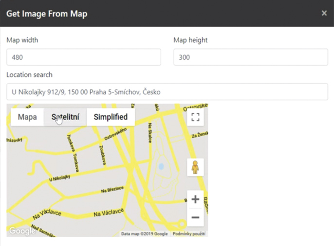Click the Google logo on the map
The width and height of the screenshot is (334, 246).
tap(22, 231)
